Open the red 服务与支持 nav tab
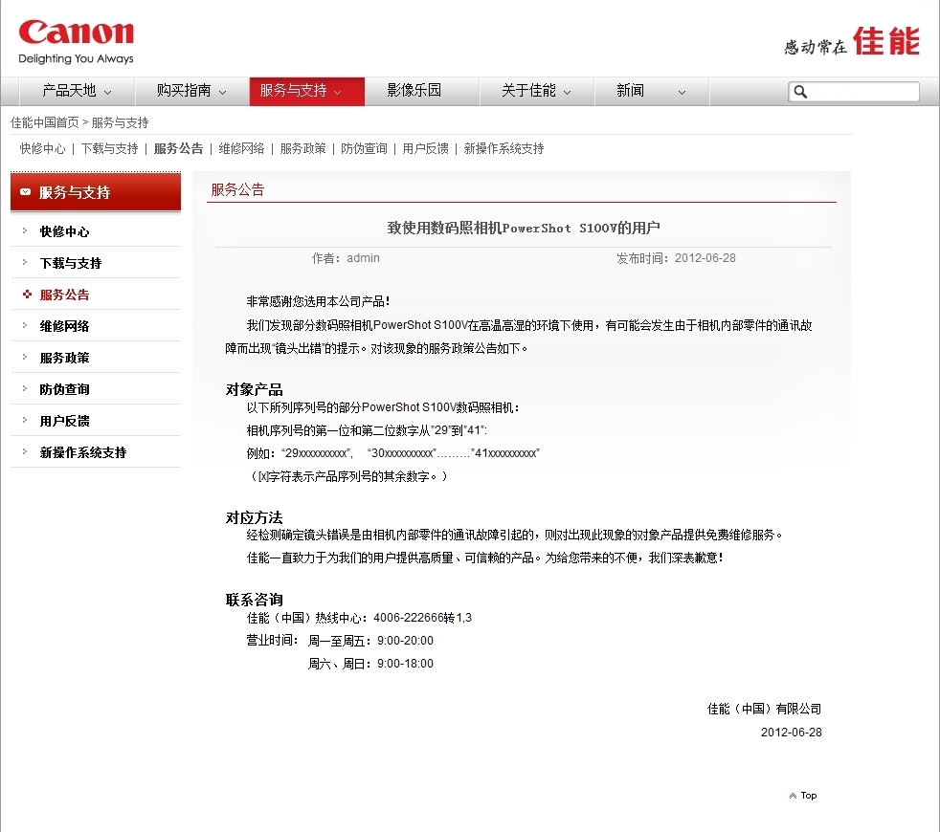 coord(307,91)
